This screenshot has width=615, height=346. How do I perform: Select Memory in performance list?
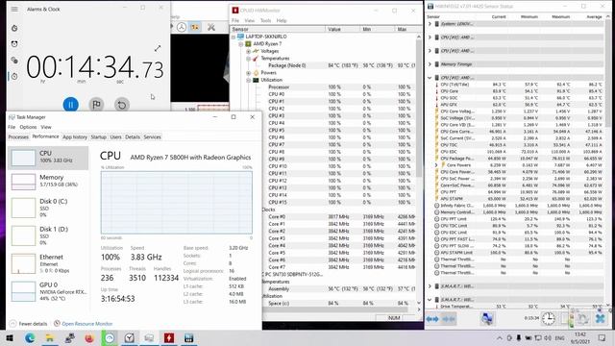click(48, 182)
